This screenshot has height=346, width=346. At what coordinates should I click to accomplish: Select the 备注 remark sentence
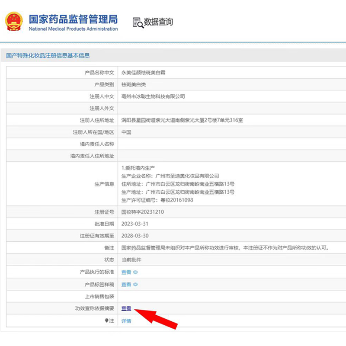coord(225,248)
